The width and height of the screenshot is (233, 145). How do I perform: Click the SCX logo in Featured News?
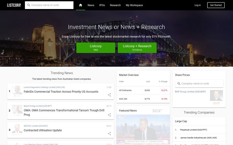coord(157,111)
